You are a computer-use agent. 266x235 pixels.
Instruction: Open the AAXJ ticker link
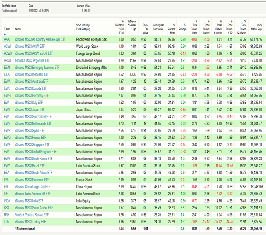point(7,39)
